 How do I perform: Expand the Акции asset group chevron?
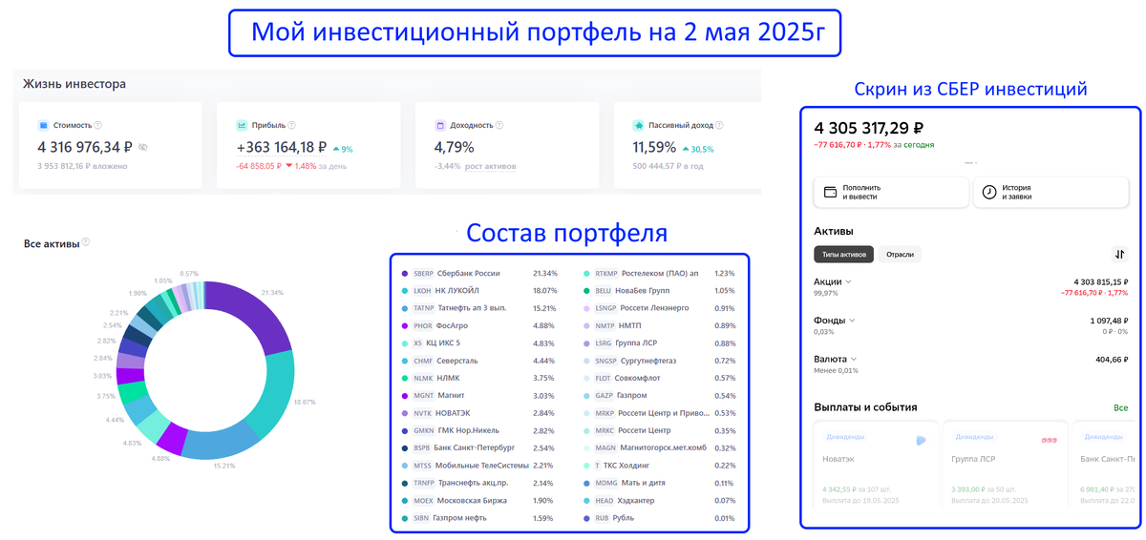pos(848,282)
